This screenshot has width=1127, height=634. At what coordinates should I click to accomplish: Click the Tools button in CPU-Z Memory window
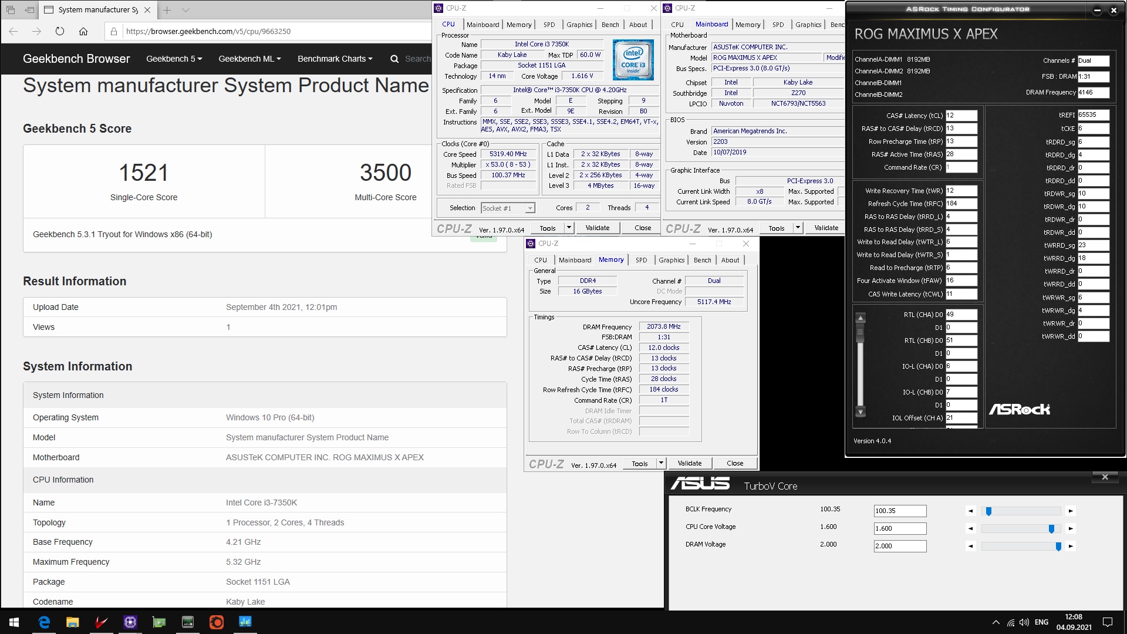[x=640, y=463]
